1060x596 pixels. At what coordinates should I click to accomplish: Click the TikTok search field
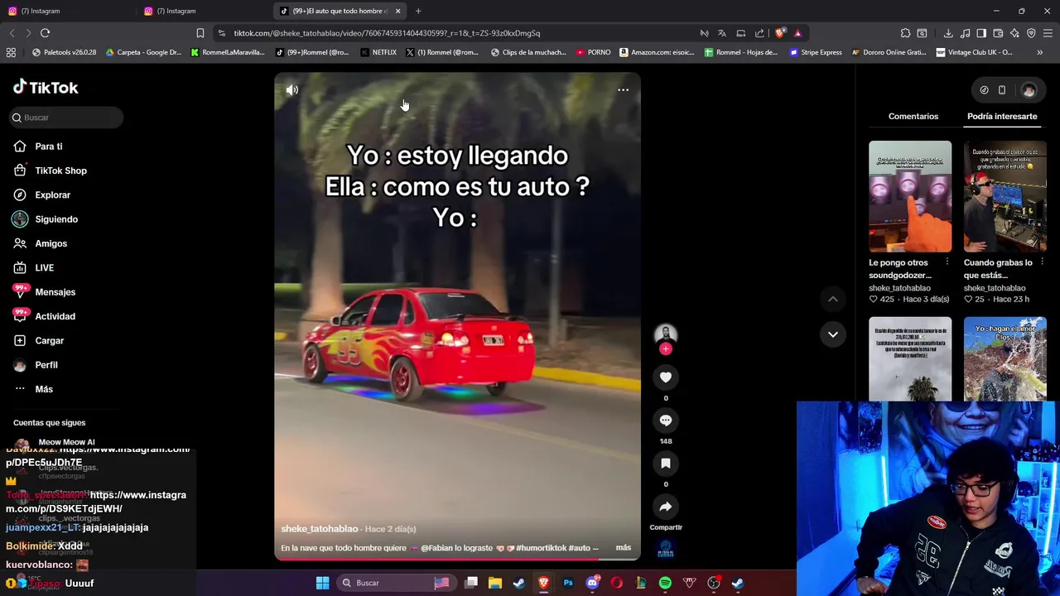point(68,118)
